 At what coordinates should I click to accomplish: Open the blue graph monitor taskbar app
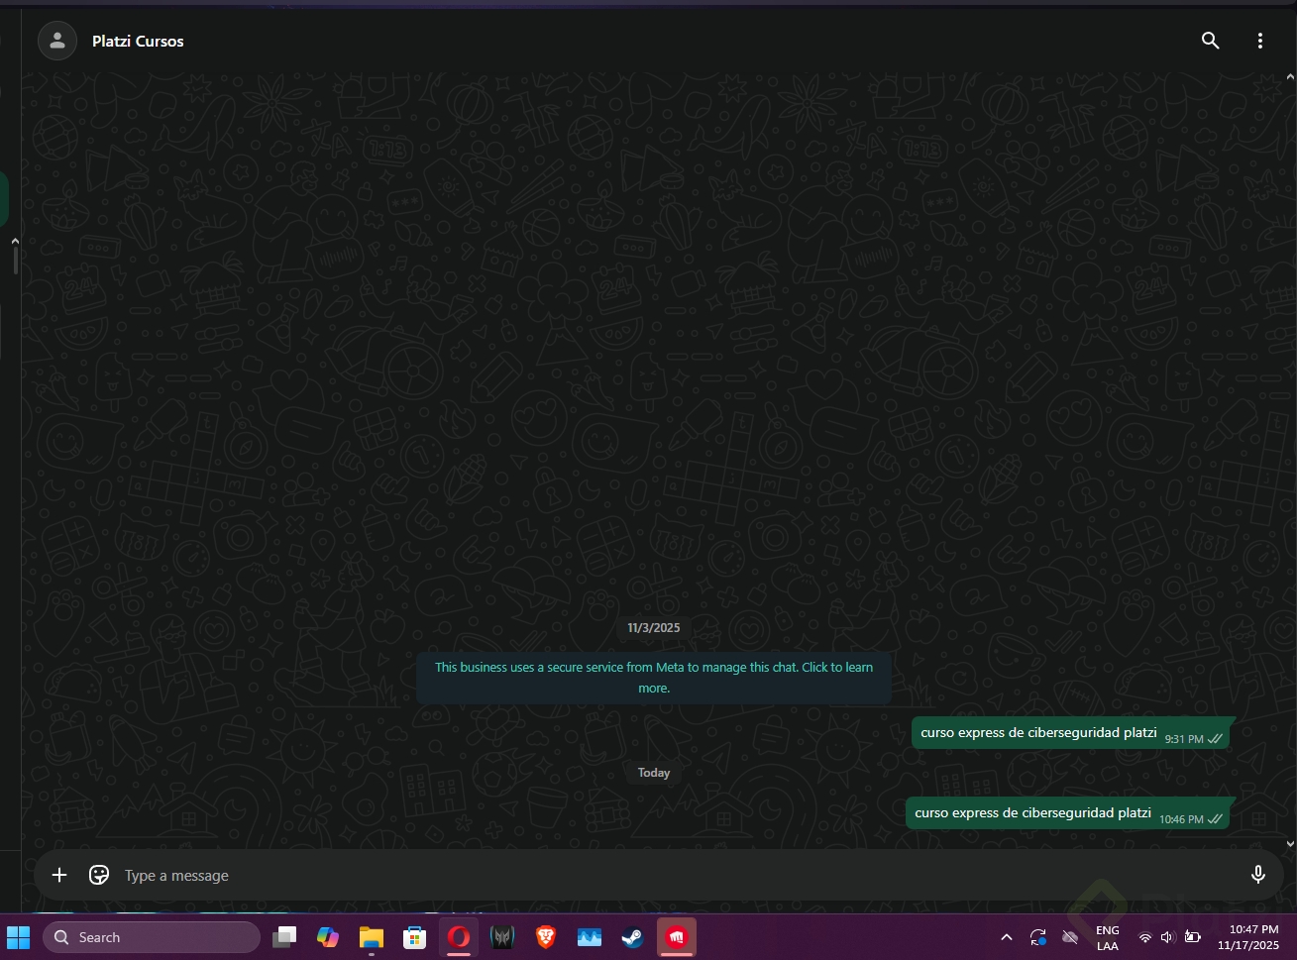pos(590,937)
